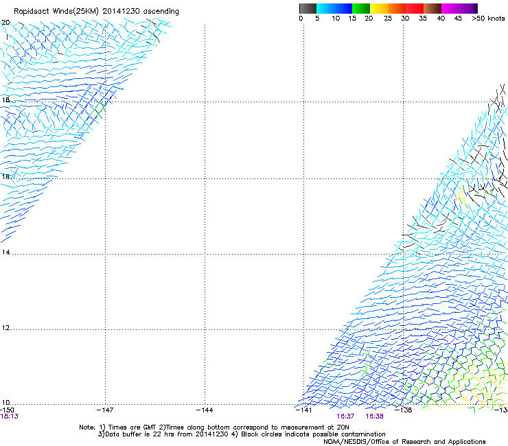The height and width of the screenshot is (446, 508).
Task: Click the ">50 knots" legend label
Action: 488,19
